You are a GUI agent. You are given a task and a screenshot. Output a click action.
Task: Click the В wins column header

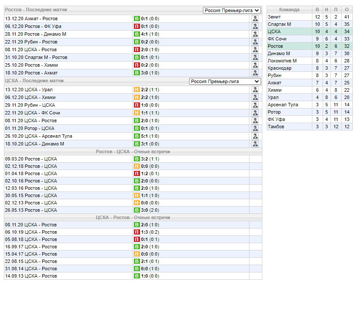[318, 9]
